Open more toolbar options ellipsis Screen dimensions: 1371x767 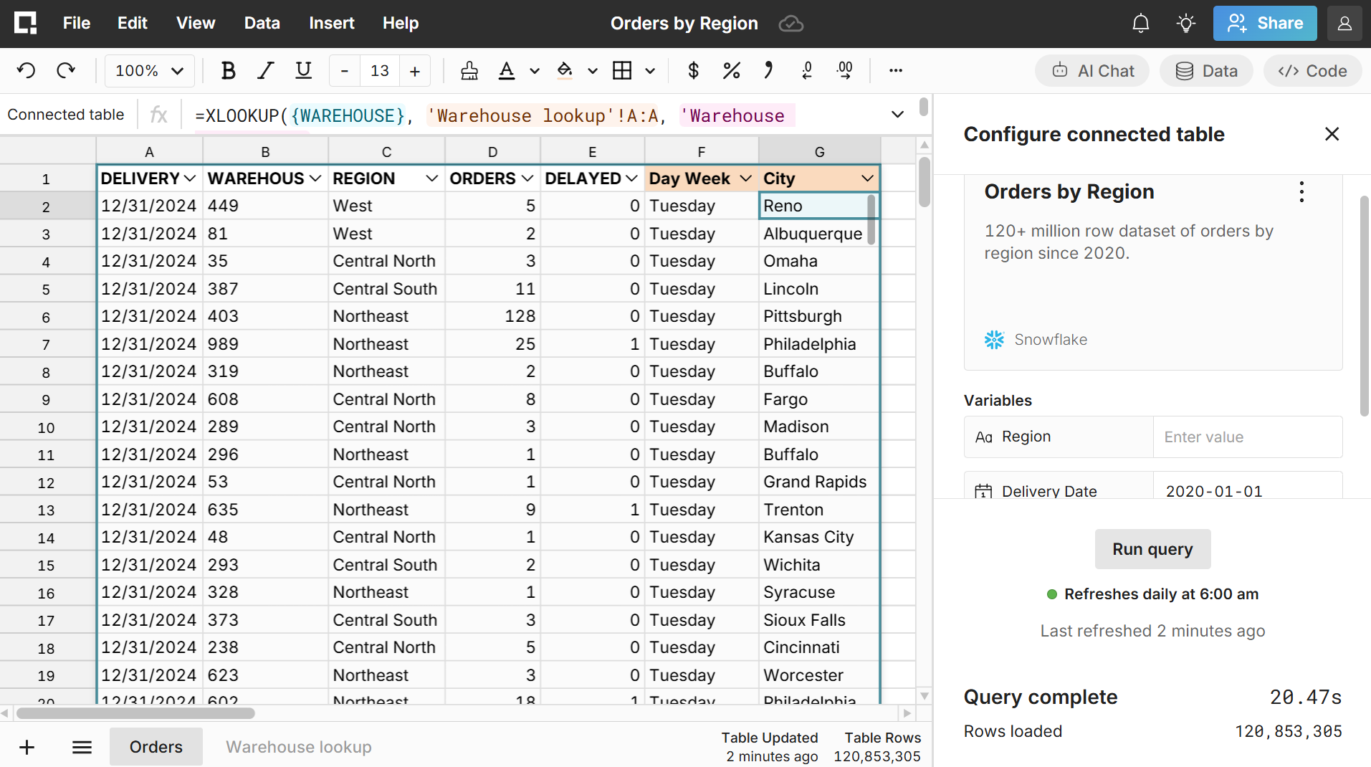click(896, 70)
